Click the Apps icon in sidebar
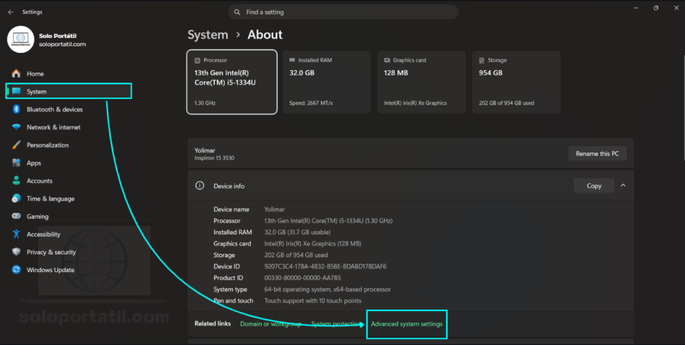Screen dimensions: 685x345 [16, 163]
